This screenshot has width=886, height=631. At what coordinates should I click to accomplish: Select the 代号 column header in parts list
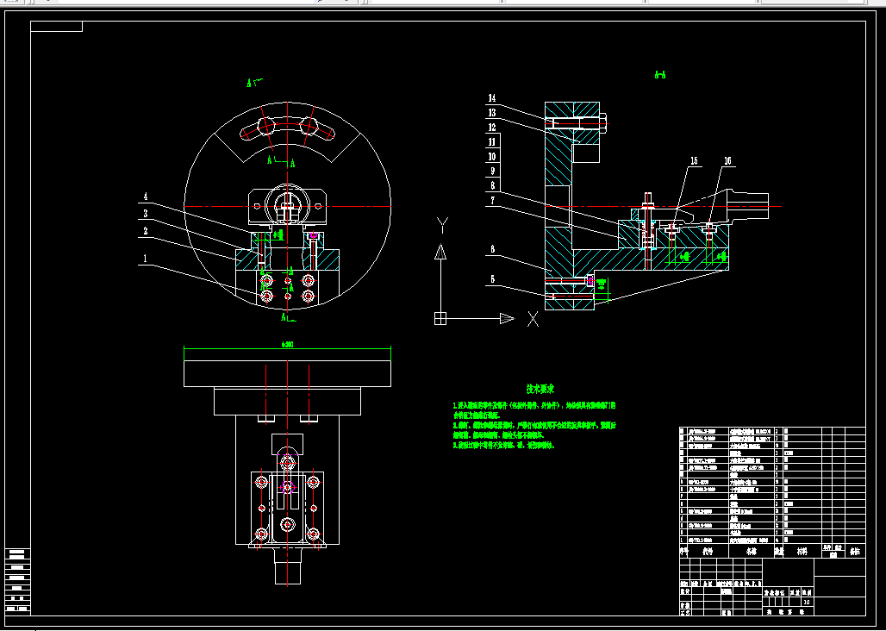(x=707, y=552)
